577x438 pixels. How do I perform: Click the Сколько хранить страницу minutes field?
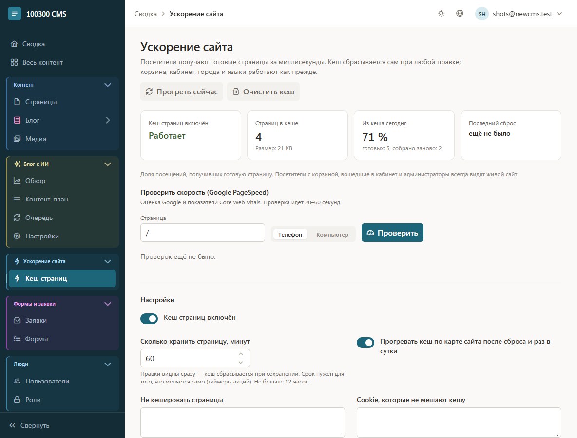(195, 358)
